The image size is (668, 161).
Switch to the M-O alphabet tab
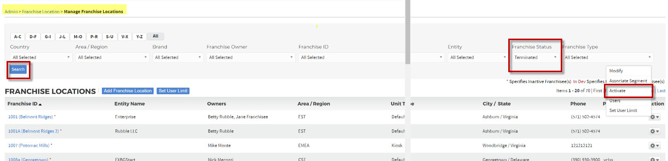78,37
